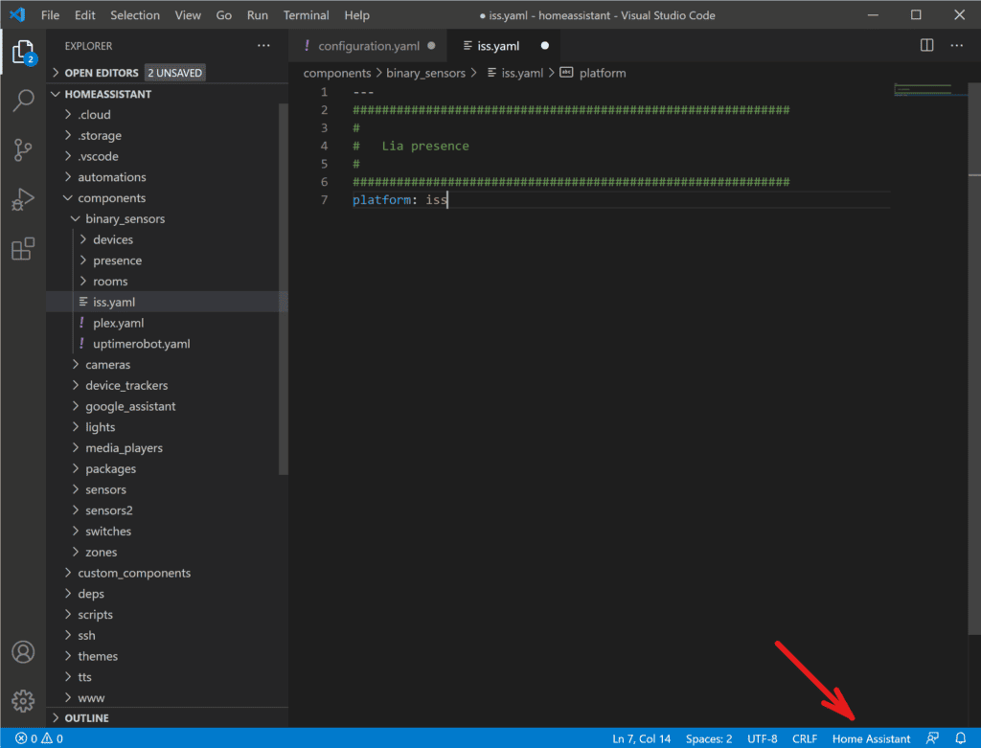Change file encoding UTF-8
This screenshot has width=981, height=748.
[x=762, y=738]
